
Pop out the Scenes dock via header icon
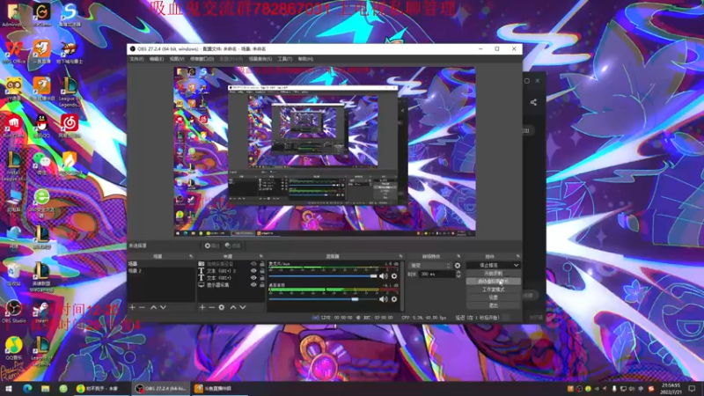191,256
